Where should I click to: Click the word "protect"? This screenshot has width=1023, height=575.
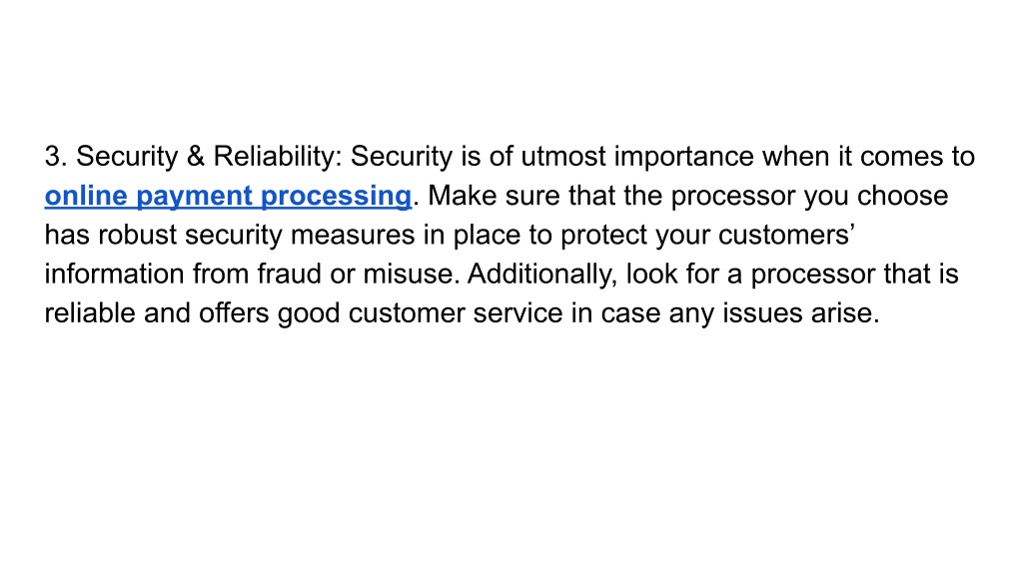(603, 236)
